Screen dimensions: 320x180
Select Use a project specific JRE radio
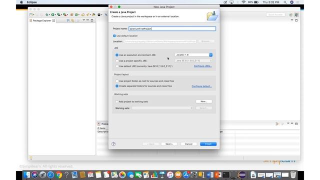(117, 61)
